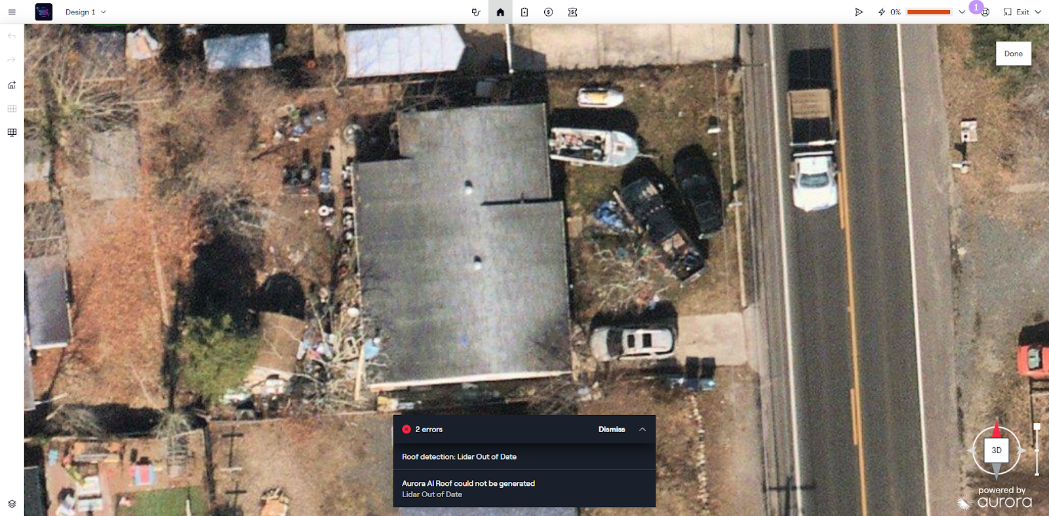Open the battery storage mode icon

[524, 12]
